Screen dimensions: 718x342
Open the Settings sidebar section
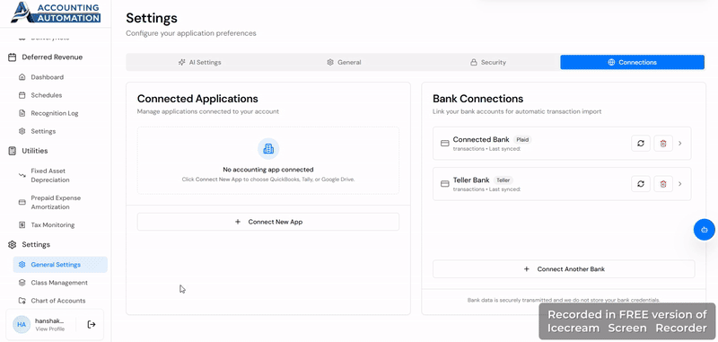click(36, 244)
